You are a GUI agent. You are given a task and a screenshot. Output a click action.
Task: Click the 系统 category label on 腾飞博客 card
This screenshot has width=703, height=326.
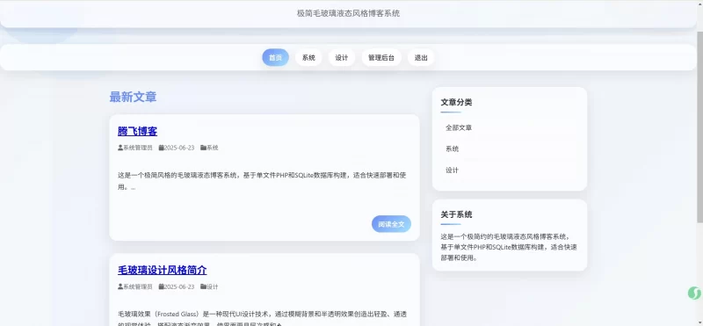[213, 148]
